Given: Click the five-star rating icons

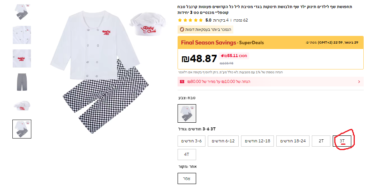Looking at the screenshot, I should [190, 20].
